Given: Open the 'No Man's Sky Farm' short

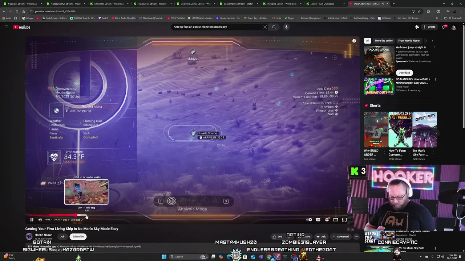Looking at the screenshot, I should click(425, 129).
